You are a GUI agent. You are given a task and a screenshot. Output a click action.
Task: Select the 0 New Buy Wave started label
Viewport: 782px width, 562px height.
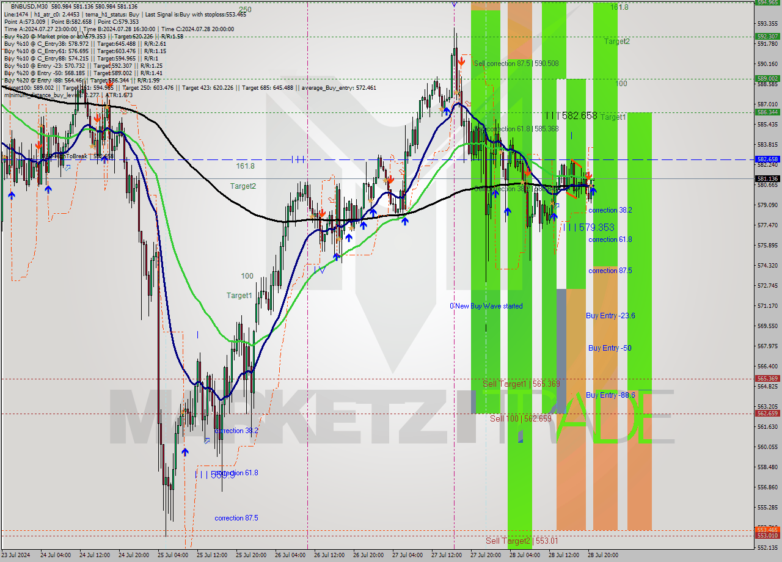pos(486,306)
